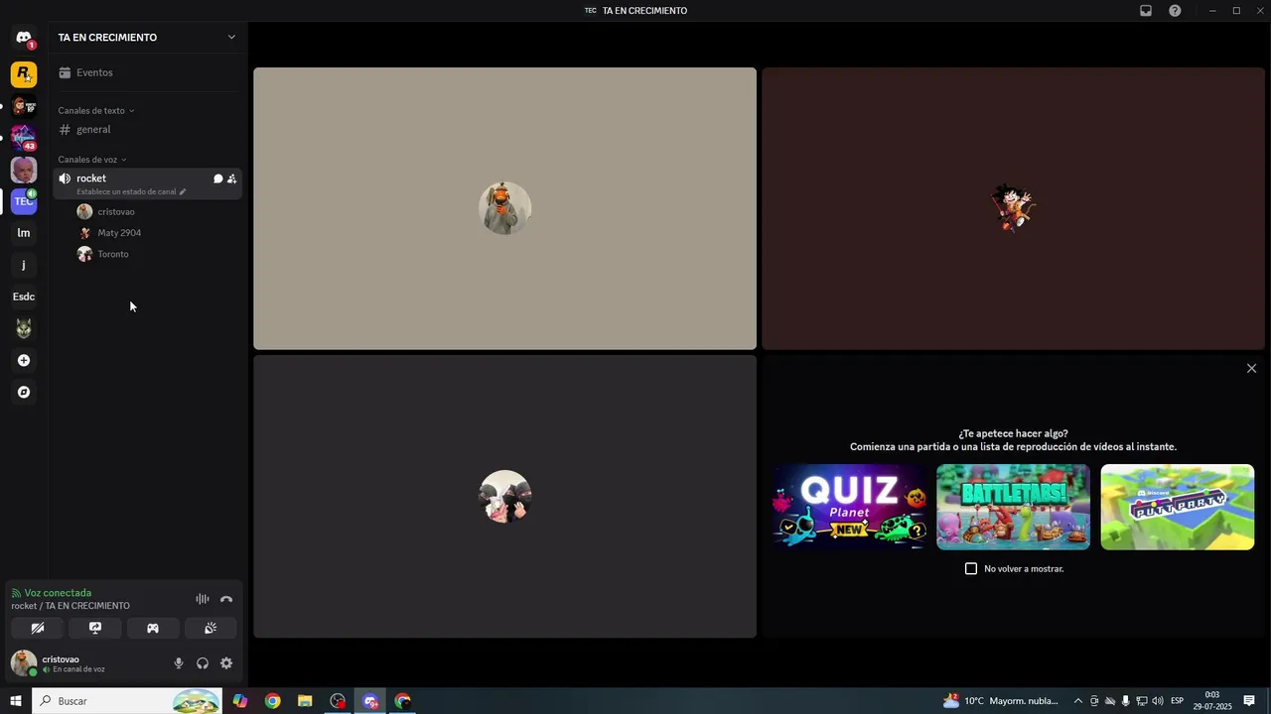Expand the TA EN CRECIMIENTO server menu

tap(147, 37)
